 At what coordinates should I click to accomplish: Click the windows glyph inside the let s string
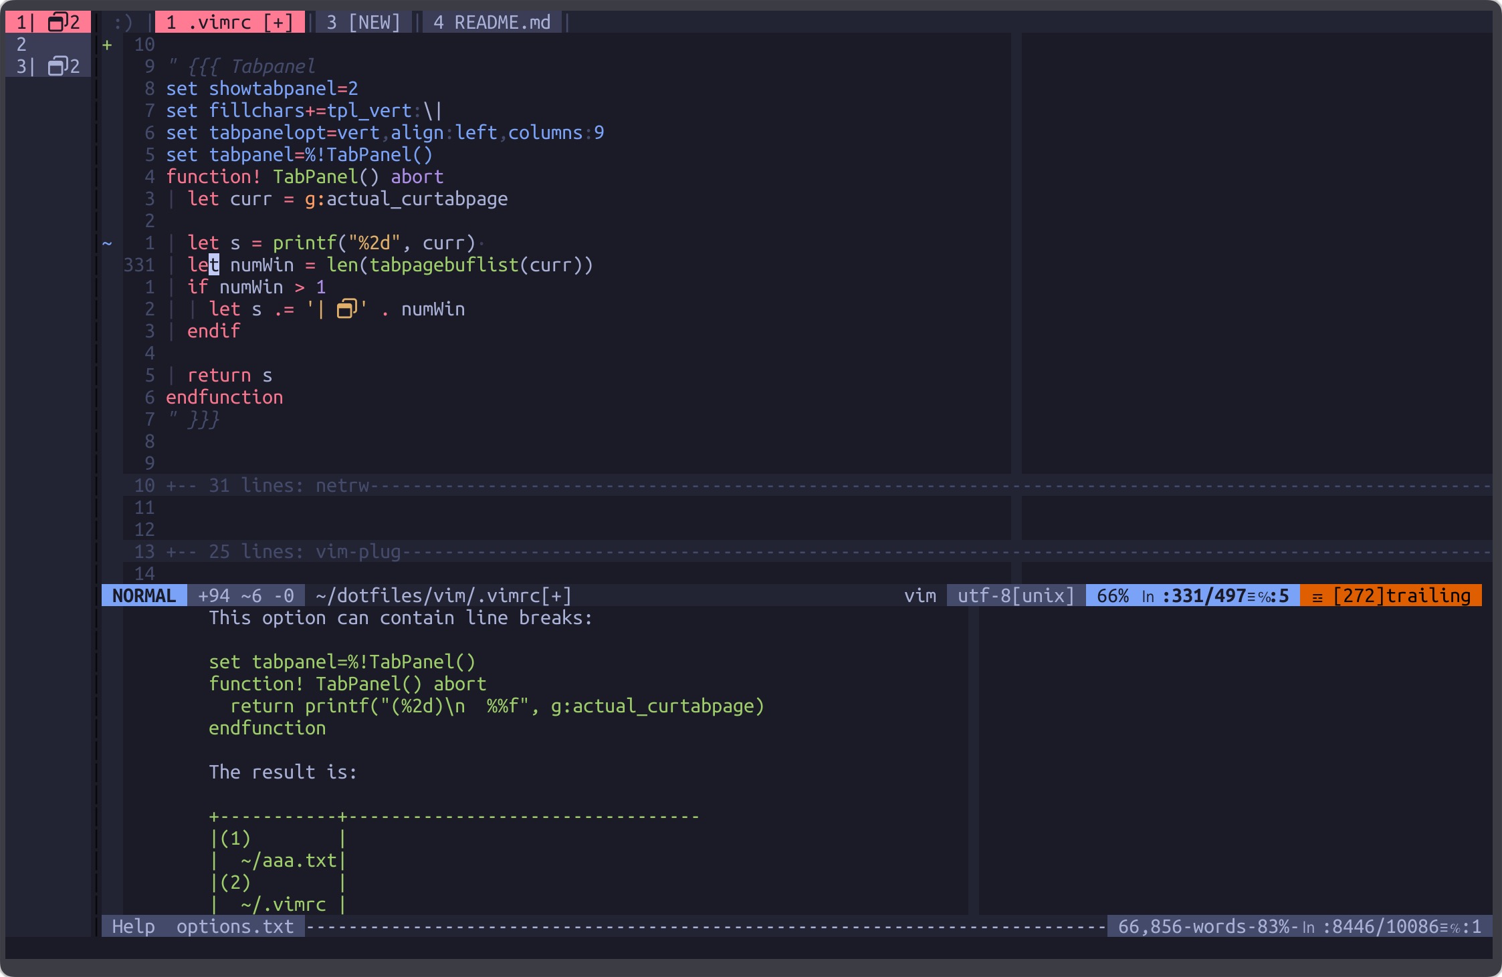pos(347,309)
